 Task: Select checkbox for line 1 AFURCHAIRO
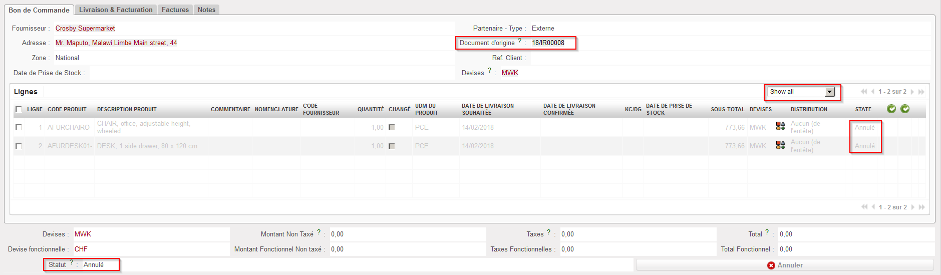coord(19,127)
